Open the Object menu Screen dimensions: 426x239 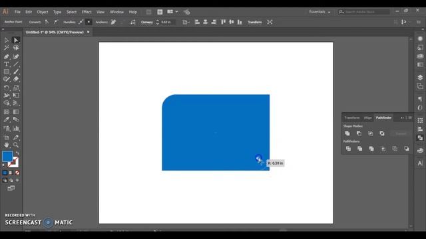tap(43, 12)
